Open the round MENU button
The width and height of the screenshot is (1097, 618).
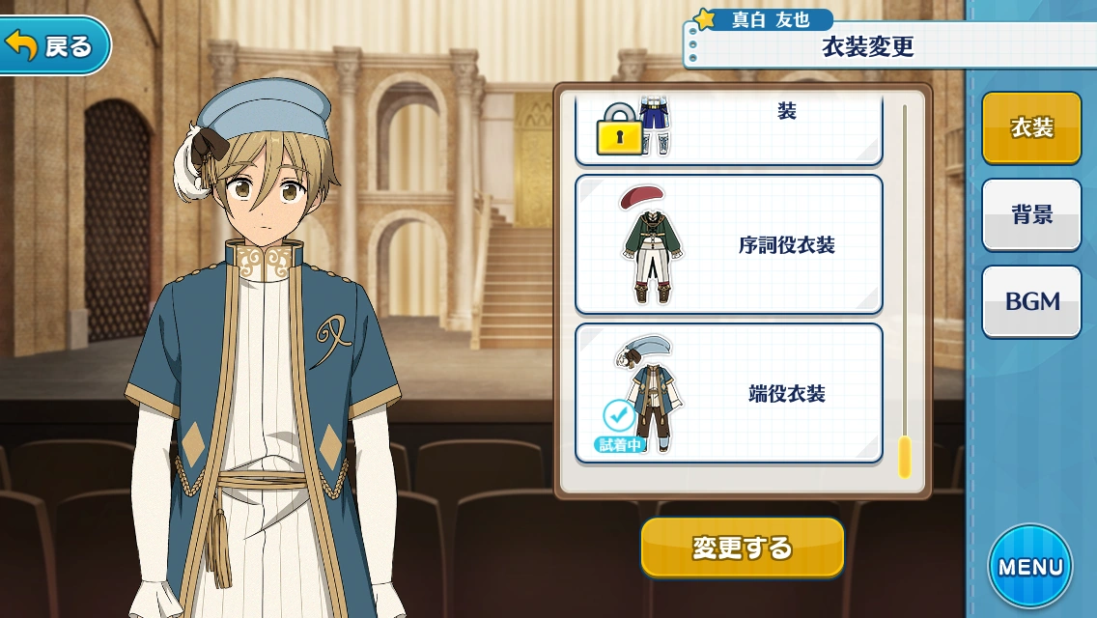click(x=1029, y=566)
